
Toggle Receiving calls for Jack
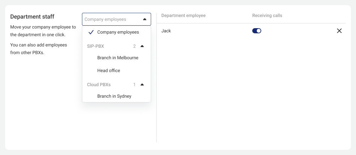pos(257,31)
